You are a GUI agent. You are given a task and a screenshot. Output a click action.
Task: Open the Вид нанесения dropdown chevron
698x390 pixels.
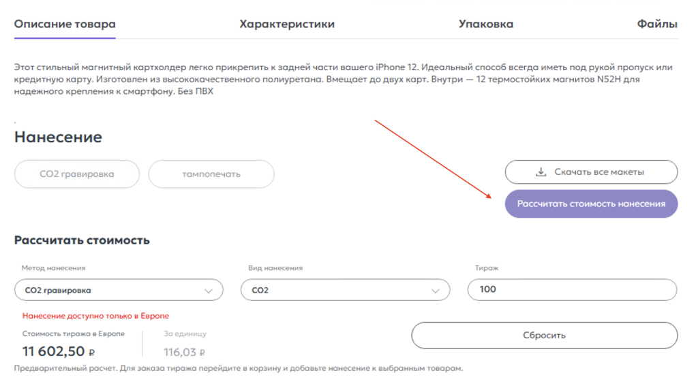(x=436, y=291)
